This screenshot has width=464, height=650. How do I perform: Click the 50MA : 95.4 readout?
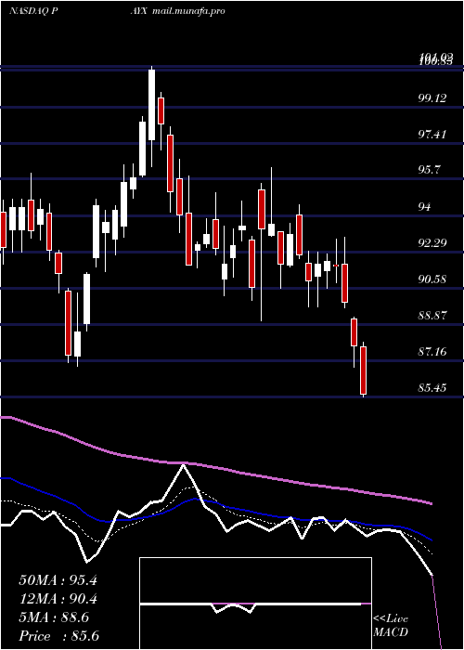(x=58, y=580)
